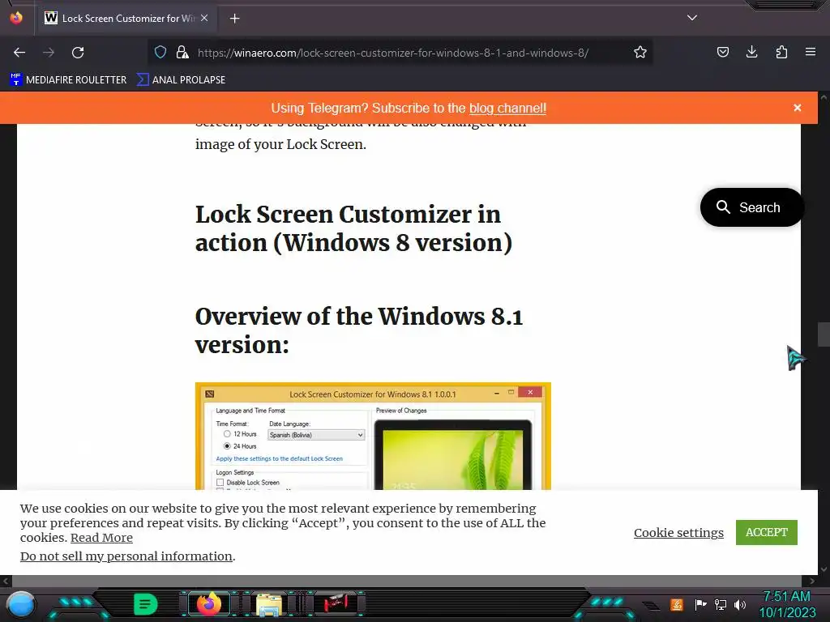Open the Action Center flag icon
The image size is (830, 622).
[700, 604]
